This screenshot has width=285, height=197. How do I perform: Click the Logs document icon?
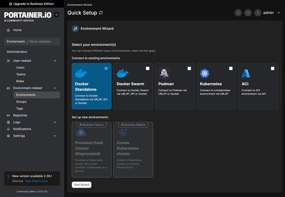click(8, 122)
